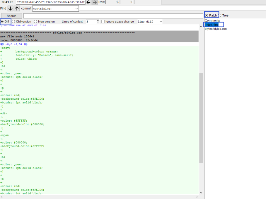The height and width of the screenshot is (199, 266).
Task: Select index.html in the file list
Action: [x=212, y=25]
